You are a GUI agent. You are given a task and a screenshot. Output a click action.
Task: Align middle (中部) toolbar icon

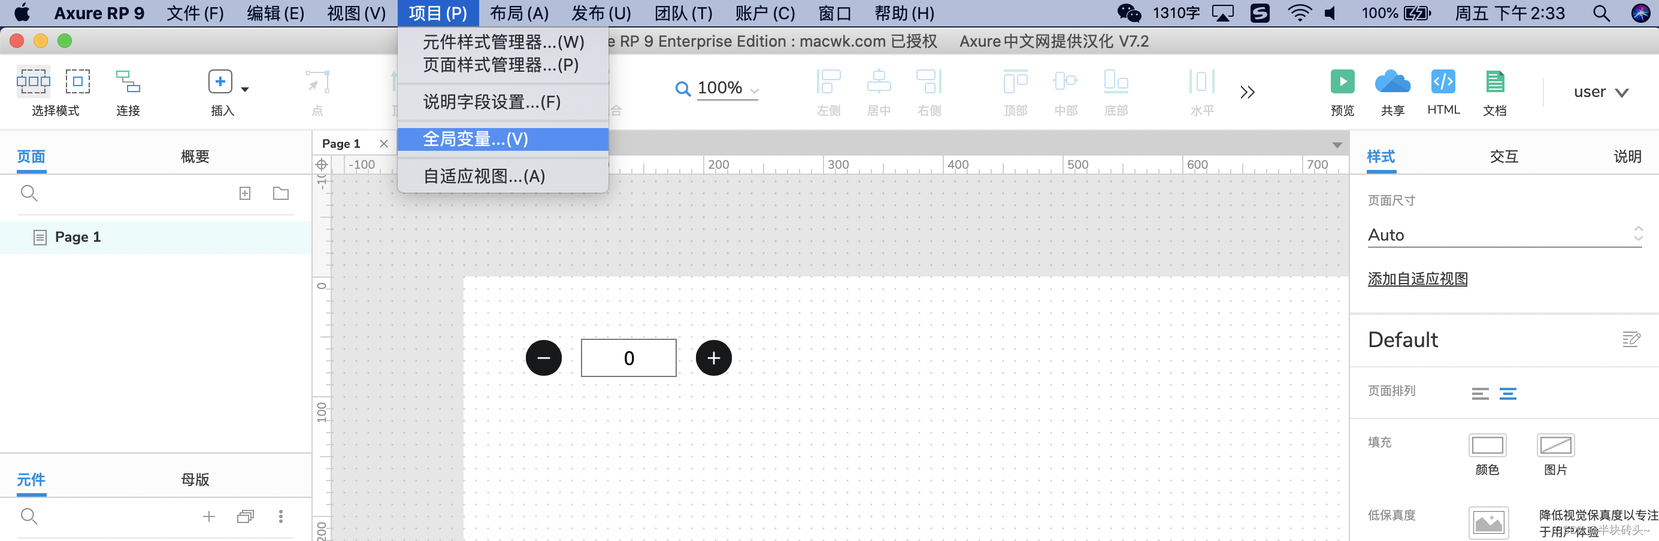1065,82
